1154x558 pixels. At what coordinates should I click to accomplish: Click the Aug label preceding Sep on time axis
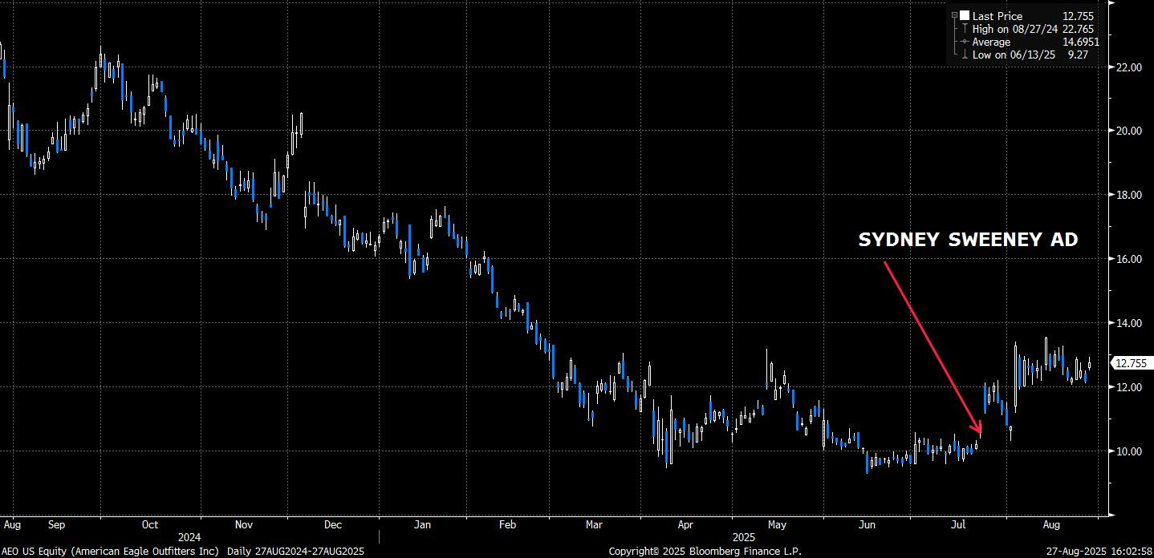pyautogui.click(x=11, y=526)
